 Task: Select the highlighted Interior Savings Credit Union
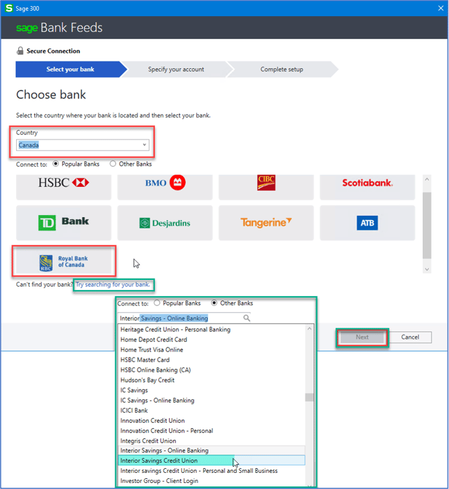click(212, 460)
